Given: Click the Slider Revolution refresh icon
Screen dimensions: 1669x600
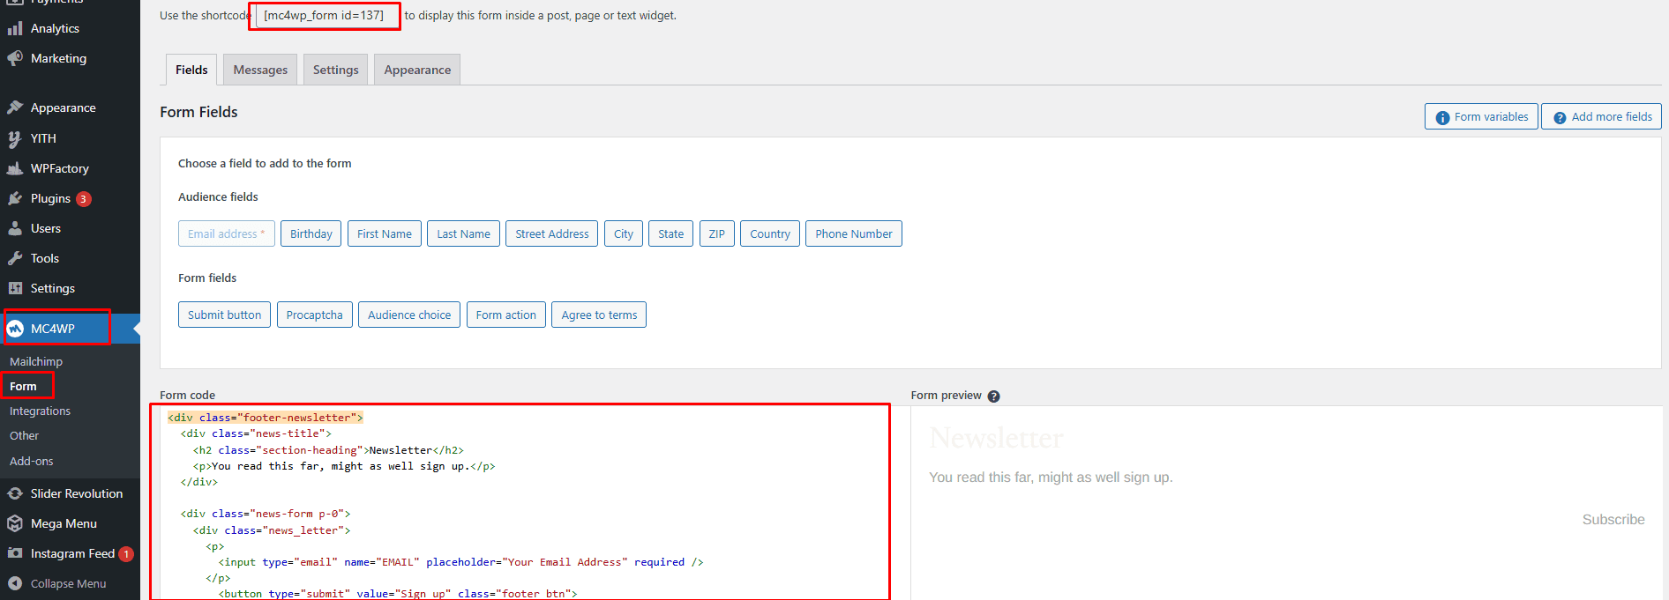Looking at the screenshot, I should [15, 494].
